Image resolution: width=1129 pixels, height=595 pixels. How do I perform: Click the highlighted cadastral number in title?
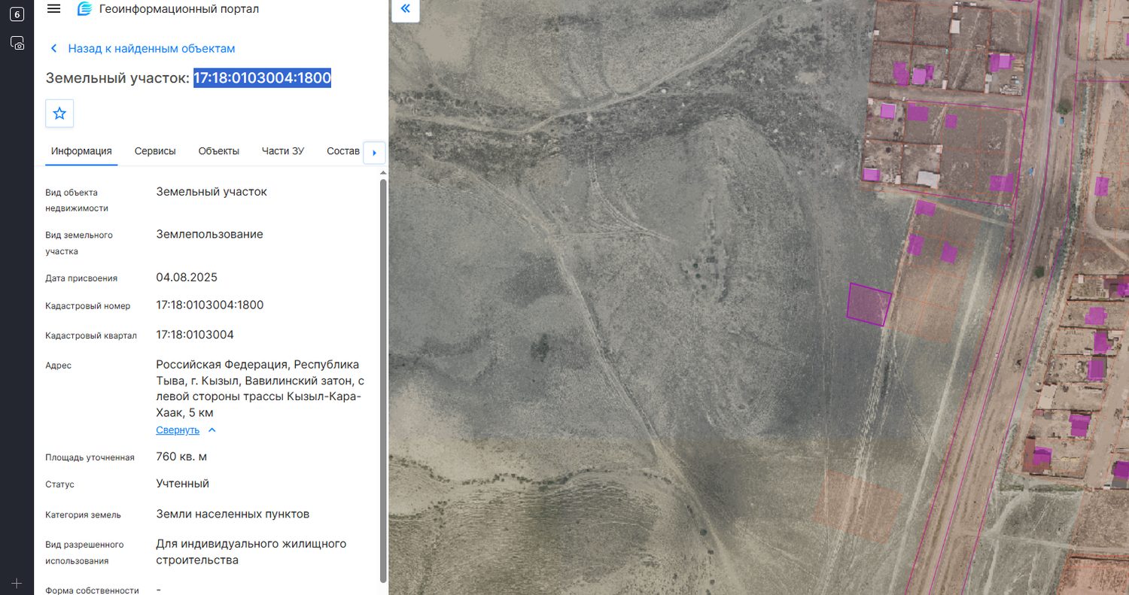262,77
